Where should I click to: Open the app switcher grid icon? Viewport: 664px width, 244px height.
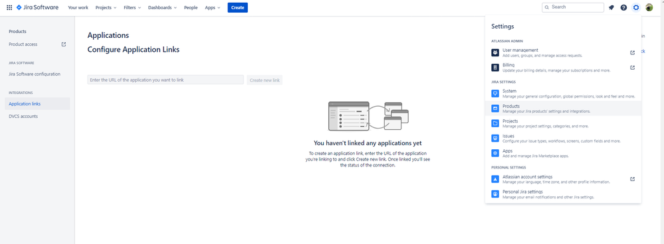pos(9,7)
